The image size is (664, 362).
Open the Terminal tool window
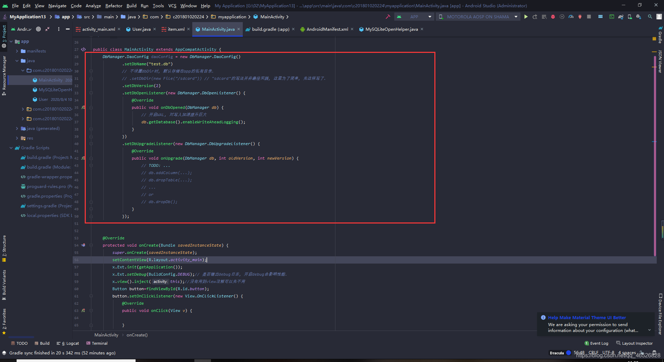(x=97, y=343)
